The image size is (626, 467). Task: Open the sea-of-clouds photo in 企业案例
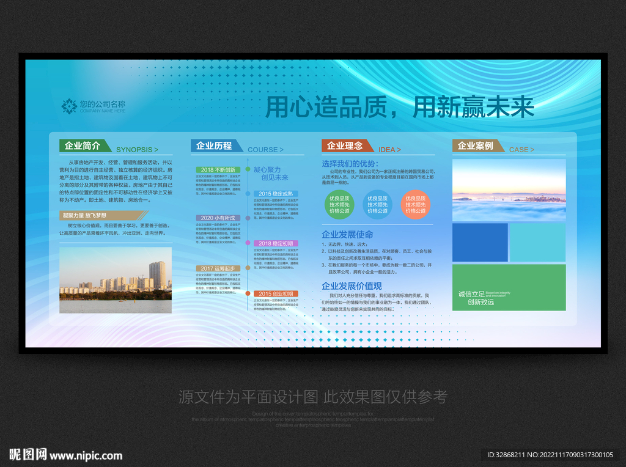pos(509,190)
